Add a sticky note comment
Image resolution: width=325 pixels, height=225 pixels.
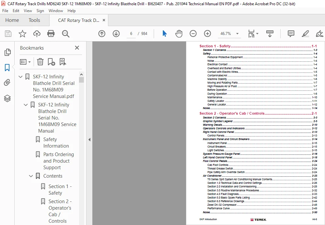291,34
